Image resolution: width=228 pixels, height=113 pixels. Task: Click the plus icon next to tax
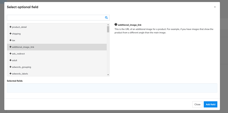[x=10, y=40]
